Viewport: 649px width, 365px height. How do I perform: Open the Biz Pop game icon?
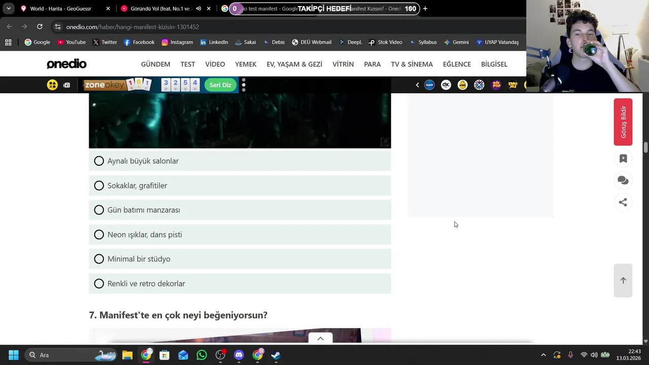click(x=496, y=85)
